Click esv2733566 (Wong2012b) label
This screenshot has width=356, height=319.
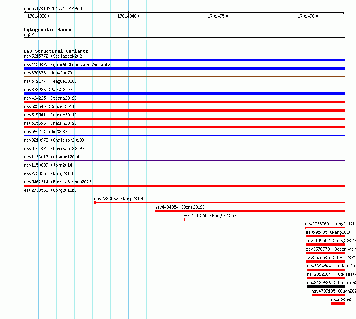50,190
